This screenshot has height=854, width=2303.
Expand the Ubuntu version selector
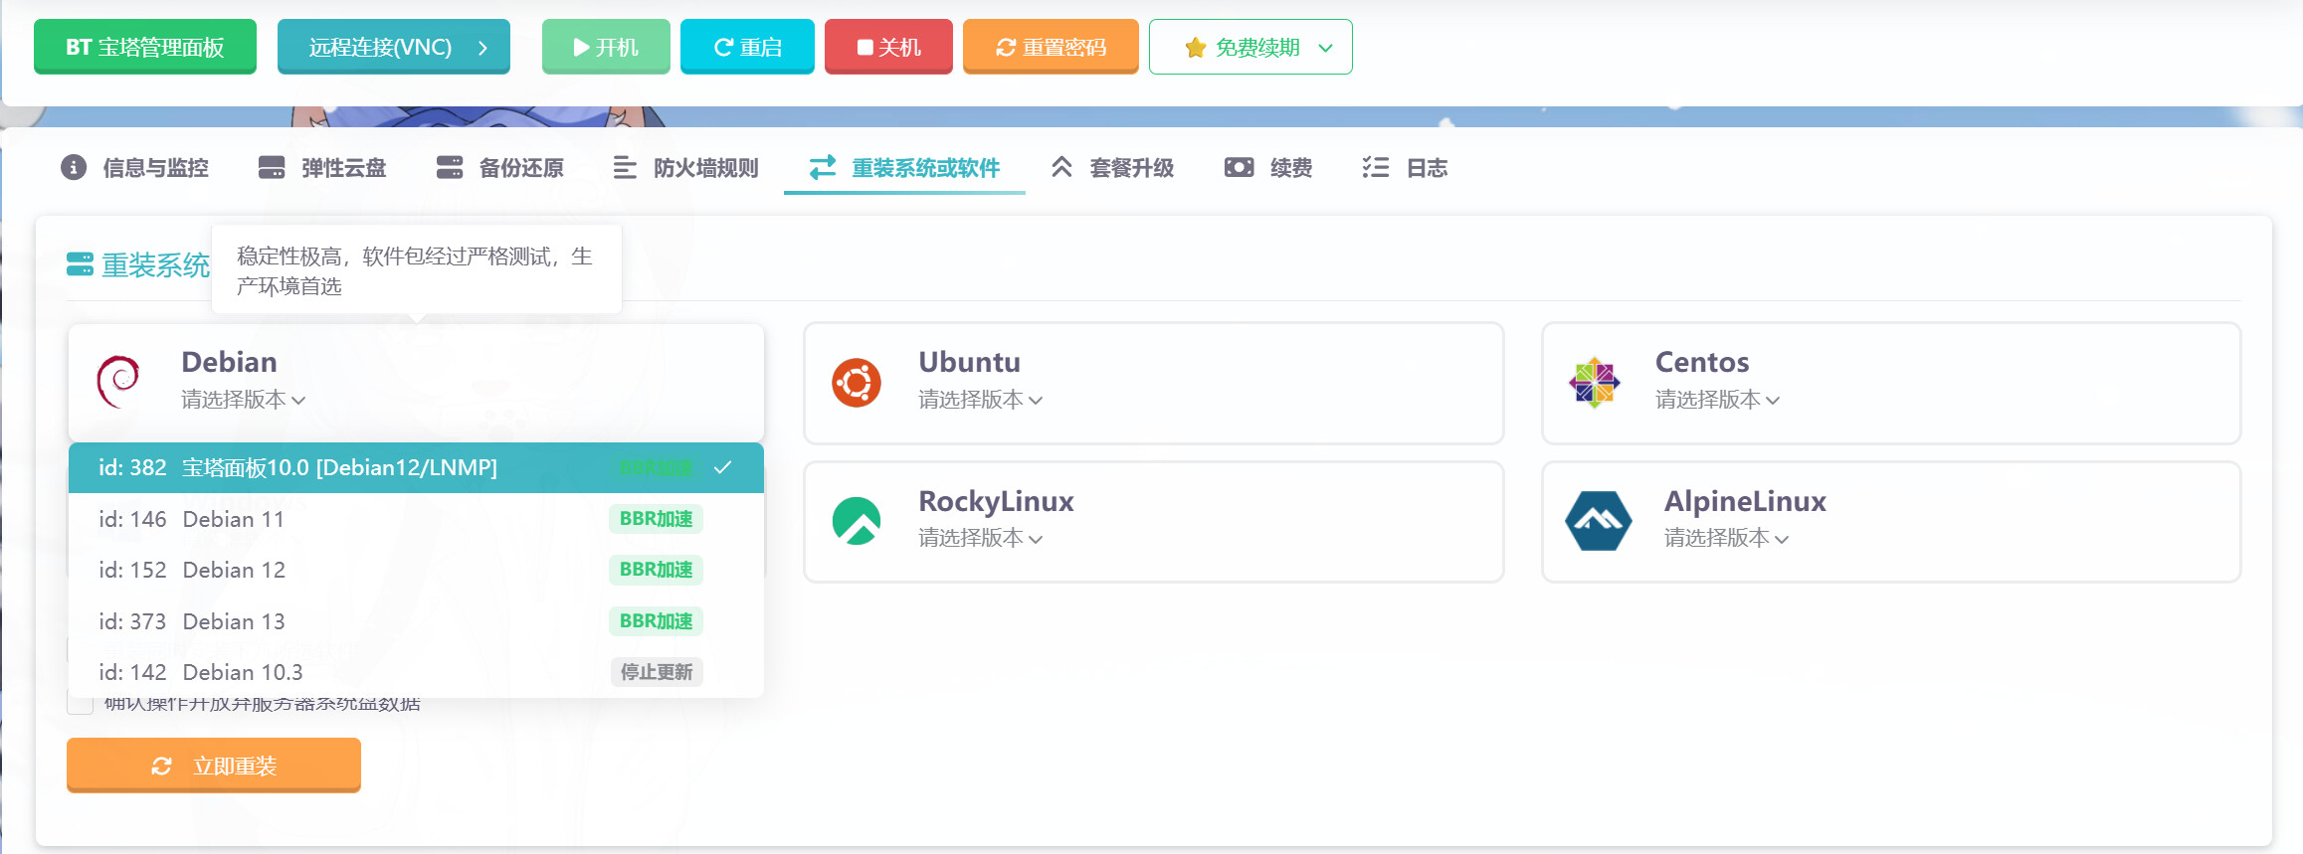[980, 400]
